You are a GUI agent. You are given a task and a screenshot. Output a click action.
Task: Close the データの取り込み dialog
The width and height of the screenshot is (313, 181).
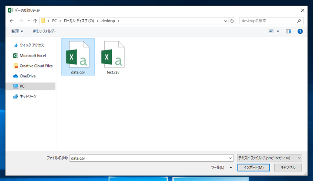[303, 10]
